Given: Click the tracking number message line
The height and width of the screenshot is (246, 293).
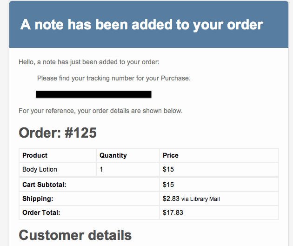Looking at the screenshot, I should coord(114,78).
